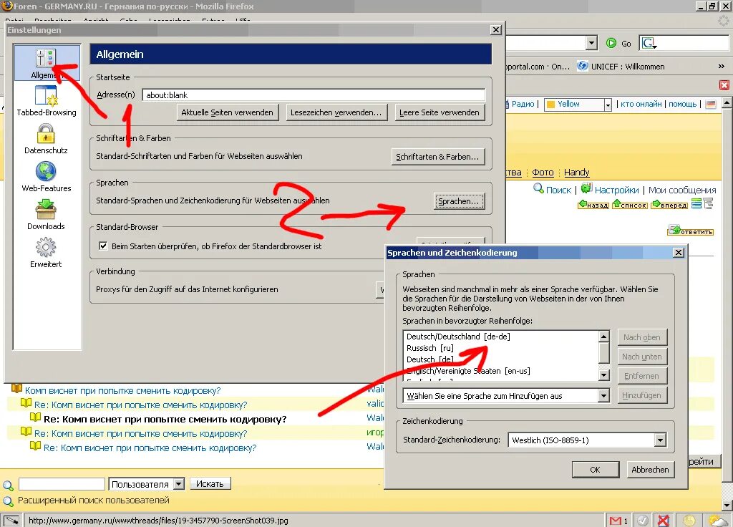
Task: Click the Радио link
Action: tap(523, 104)
